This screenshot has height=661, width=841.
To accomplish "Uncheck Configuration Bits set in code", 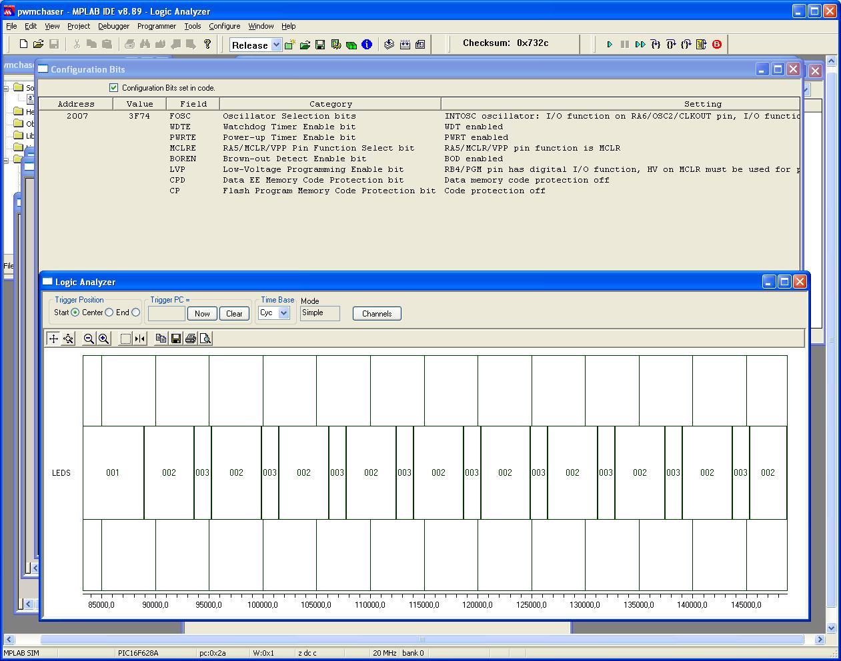I will (x=113, y=88).
